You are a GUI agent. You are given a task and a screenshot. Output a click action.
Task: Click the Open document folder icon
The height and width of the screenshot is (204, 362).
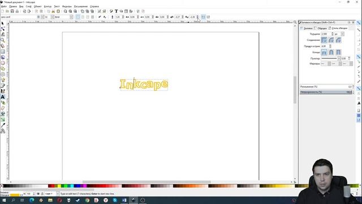point(7,11)
